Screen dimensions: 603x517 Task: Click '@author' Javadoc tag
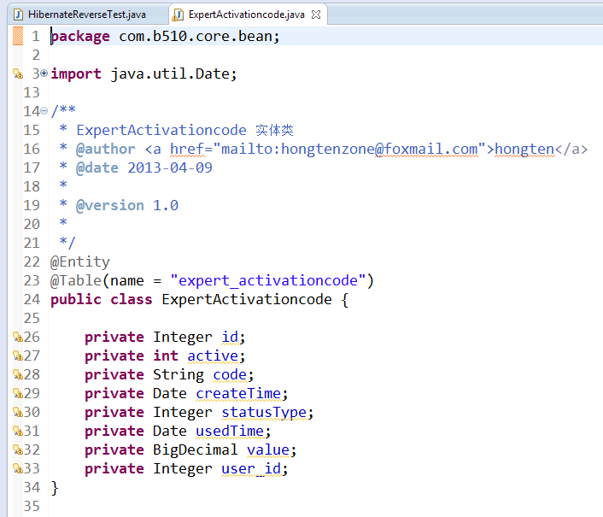click(x=106, y=149)
